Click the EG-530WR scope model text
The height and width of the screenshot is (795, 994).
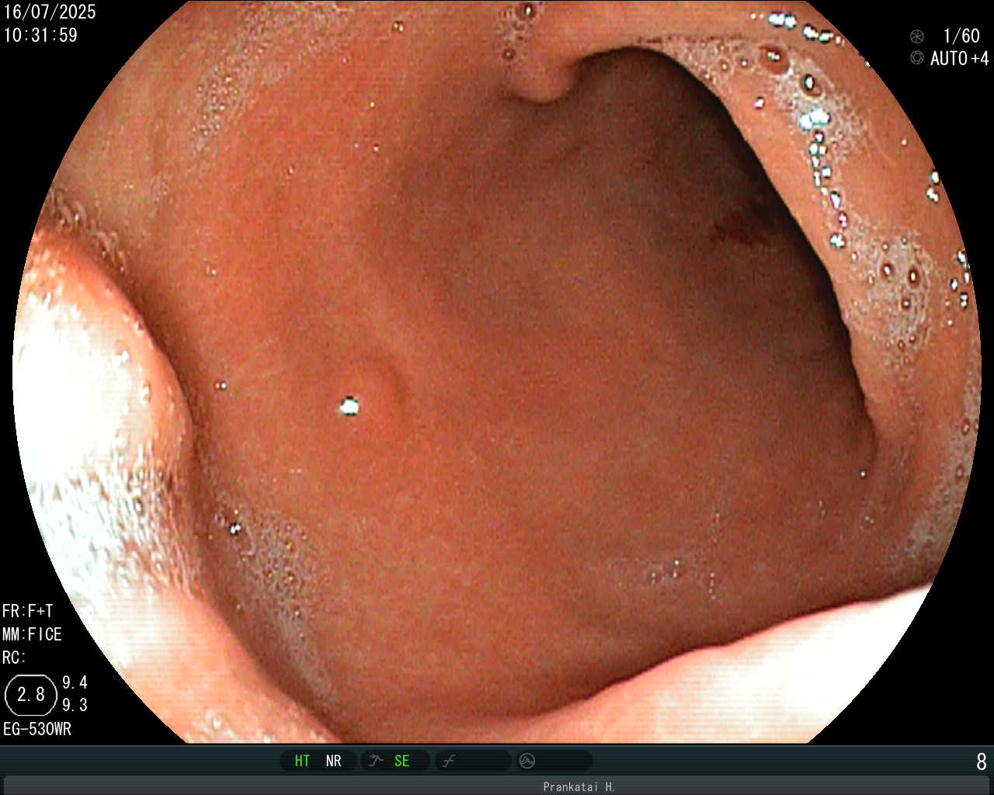pos(37,729)
